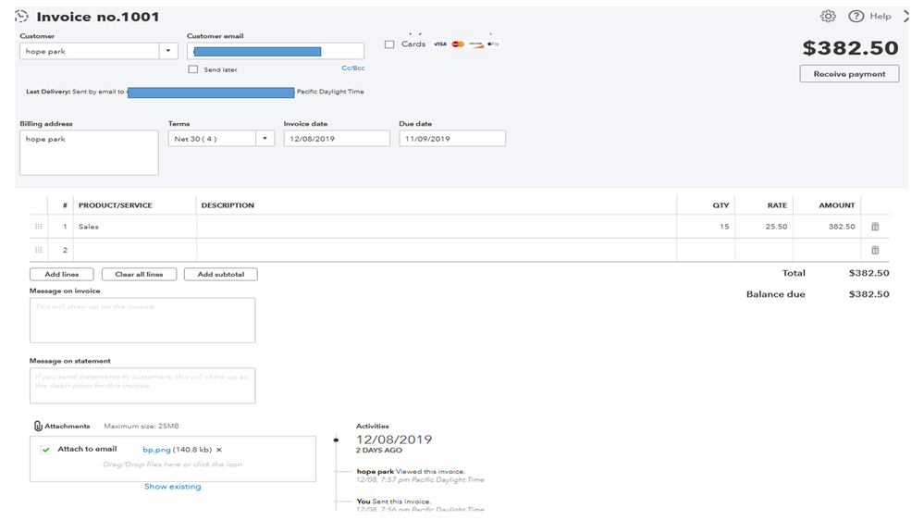Open the Terms Net 30 dropdown
This screenshot has height=520, width=924.
click(x=265, y=139)
